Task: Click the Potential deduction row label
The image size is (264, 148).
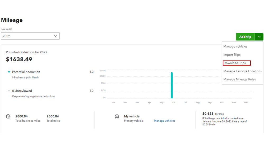Action: click(26, 72)
